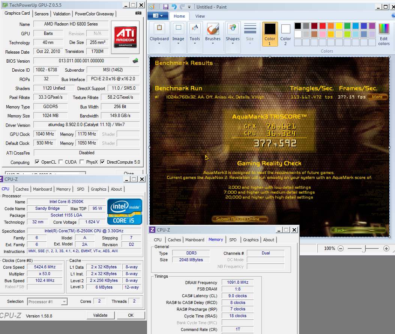This screenshot has height=334, width=395.
Task: Open the Tools group in Paint
Action: [195, 37]
